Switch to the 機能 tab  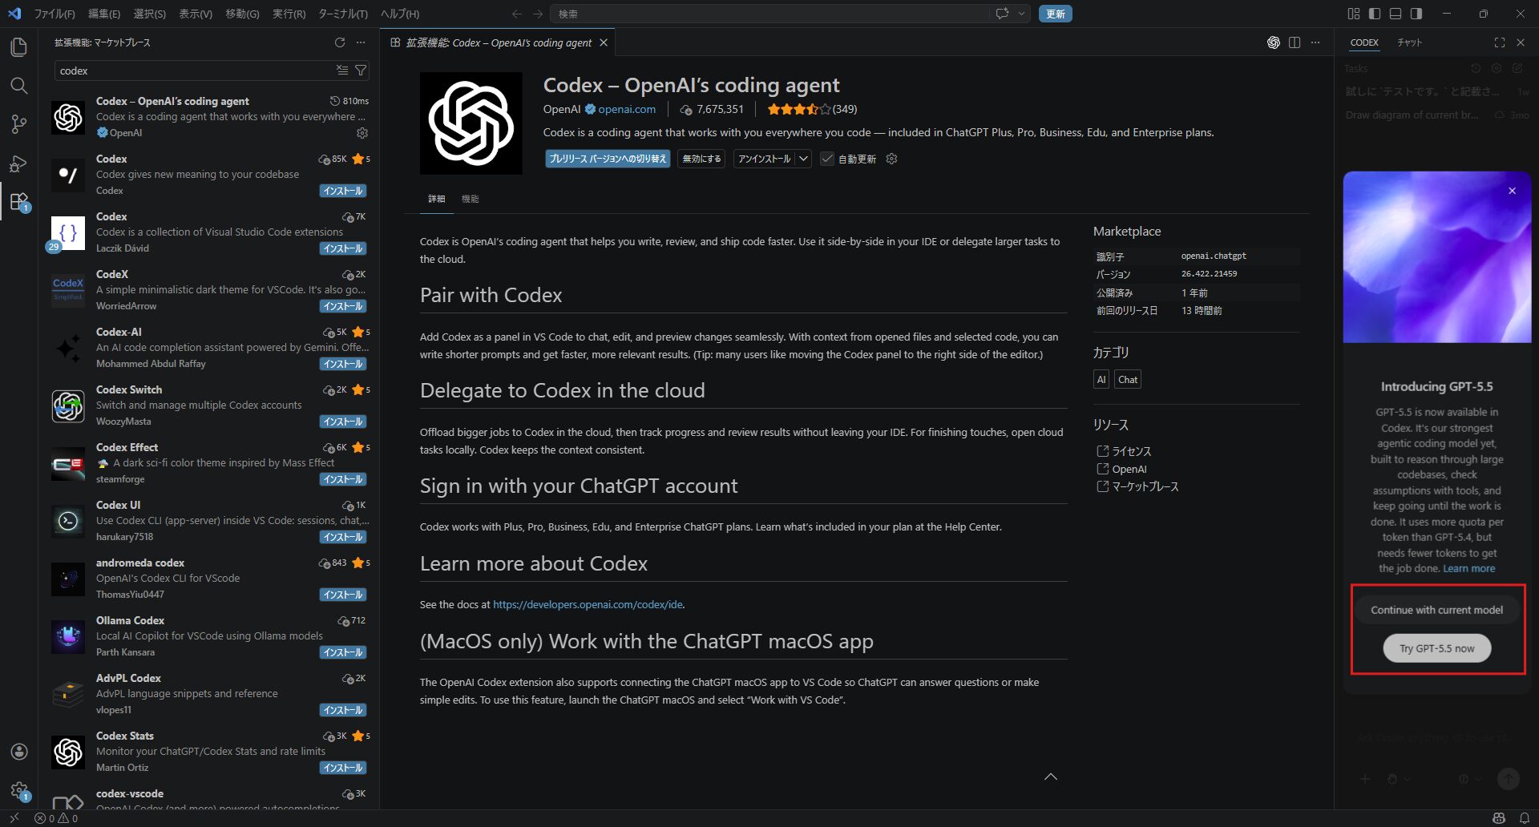pyautogui.click(x=470, y=199)
